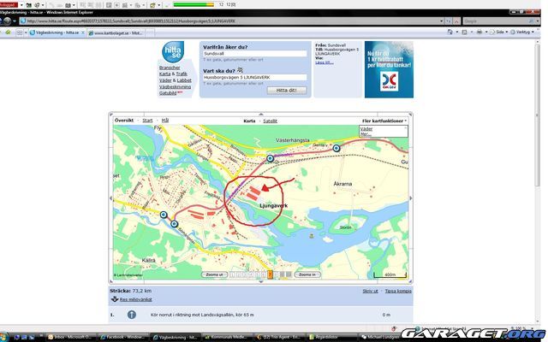Image resolution: width=548 pixels, height=342 pixels.
Task: Click the 'Skriv ut' link
Action: 369,292
